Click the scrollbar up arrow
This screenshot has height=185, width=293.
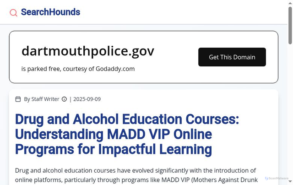290,3
